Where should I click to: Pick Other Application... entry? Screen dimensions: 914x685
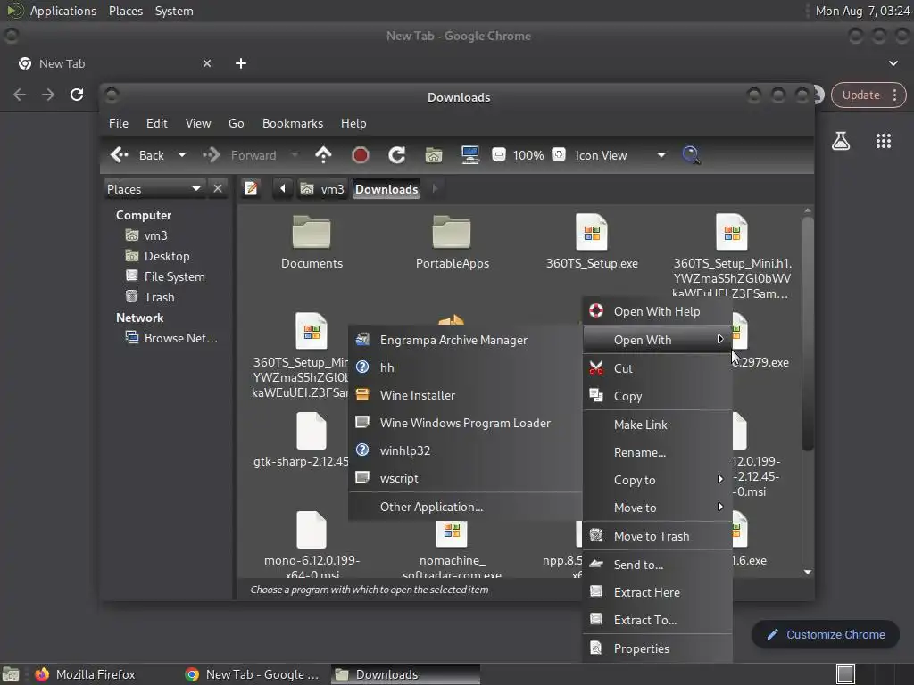click(x=465, y=507)
